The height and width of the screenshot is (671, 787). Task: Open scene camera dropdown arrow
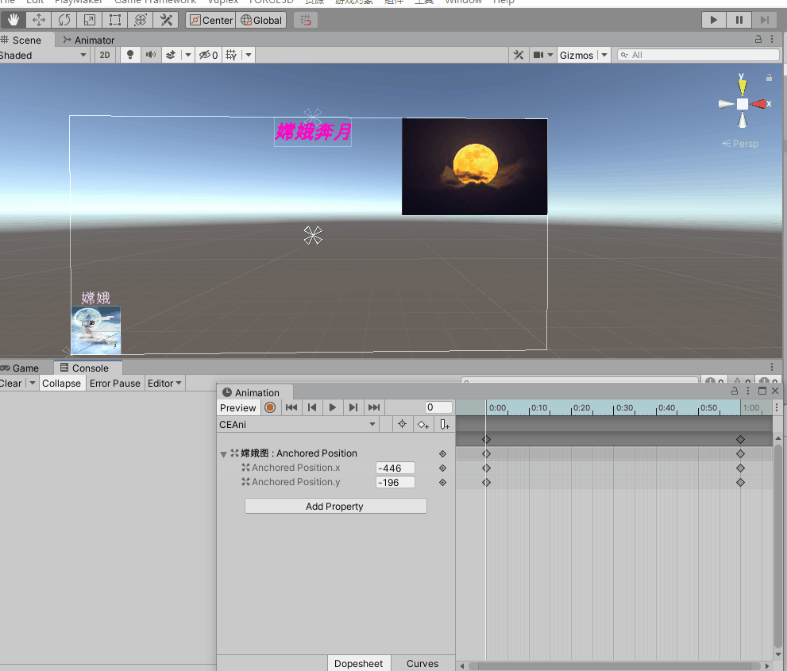(550, 56)
